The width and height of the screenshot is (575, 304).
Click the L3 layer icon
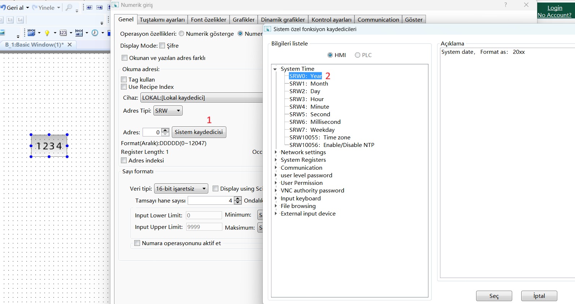[x=10, y=20]
